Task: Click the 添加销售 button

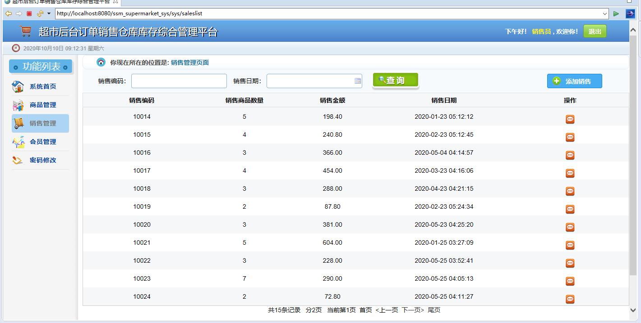Action: (574, 81)
